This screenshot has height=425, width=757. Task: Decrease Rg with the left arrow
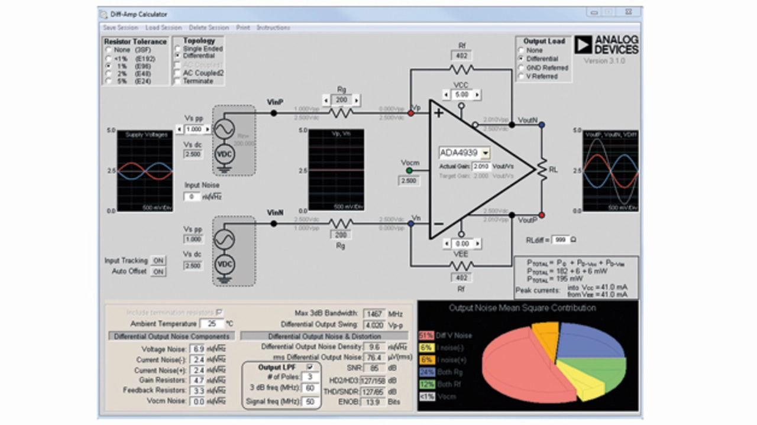pyautogui.click(x=326, y=100)
